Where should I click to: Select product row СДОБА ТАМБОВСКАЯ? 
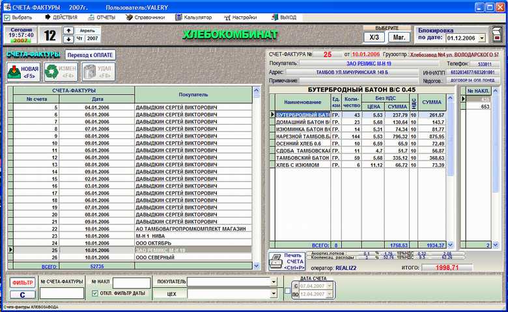[361, 151]
